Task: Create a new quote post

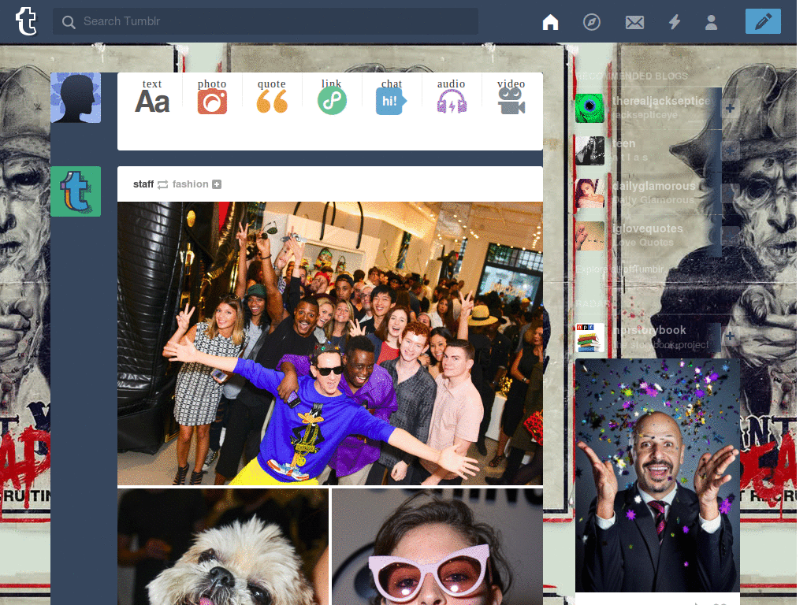Action: coord(271,96)
